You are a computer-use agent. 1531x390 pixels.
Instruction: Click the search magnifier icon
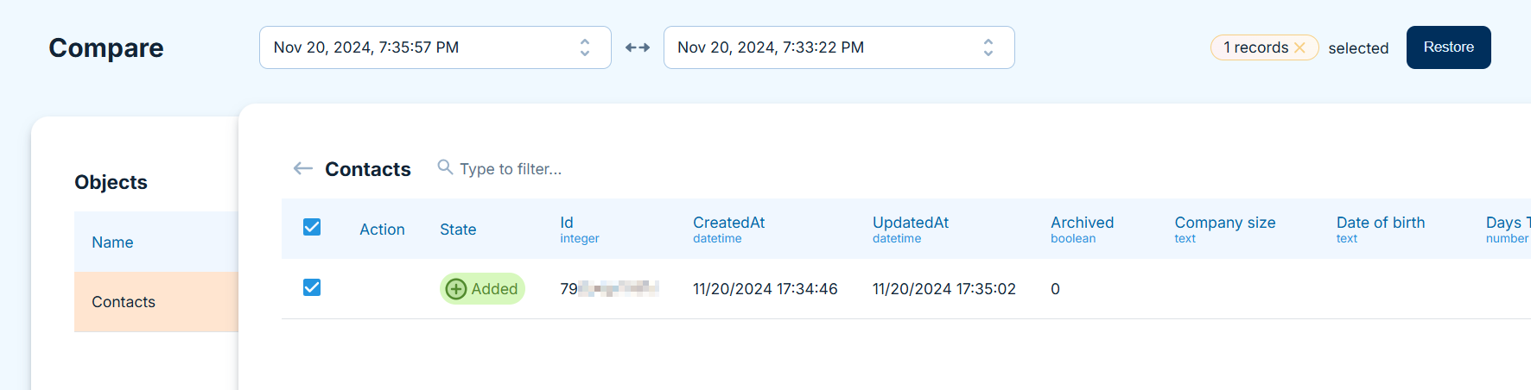[445, 167]
